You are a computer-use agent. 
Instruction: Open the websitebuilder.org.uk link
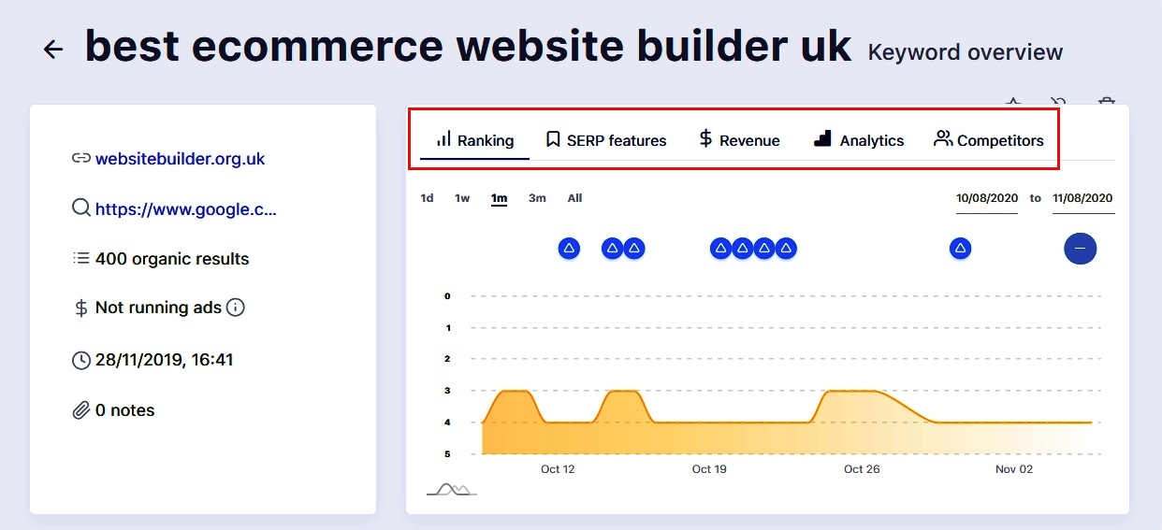[181, 159]
